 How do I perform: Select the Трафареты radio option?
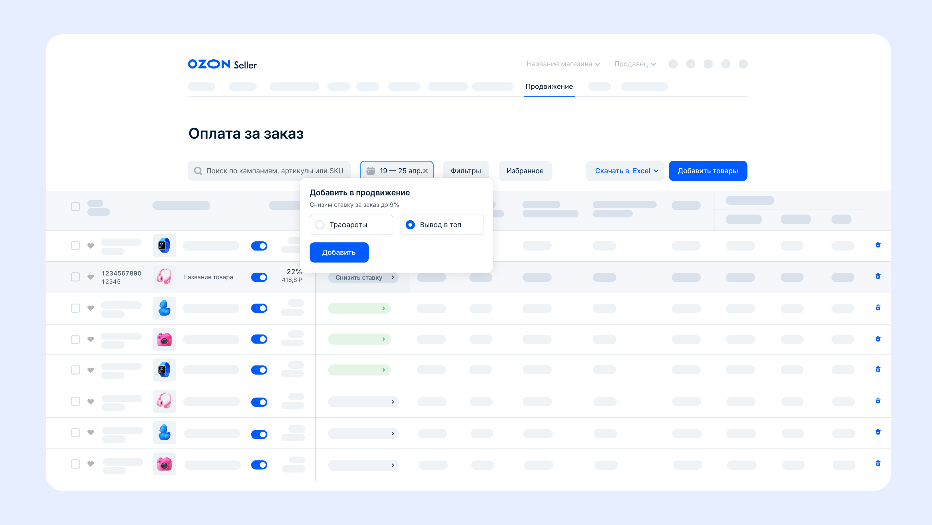click(x=351, y=225)
